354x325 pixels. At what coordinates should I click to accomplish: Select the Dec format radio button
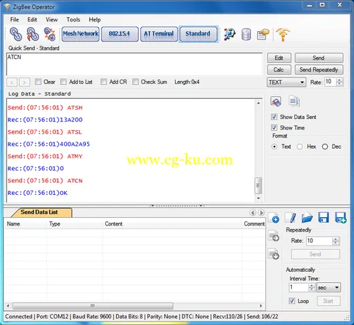tap(325, 147)
